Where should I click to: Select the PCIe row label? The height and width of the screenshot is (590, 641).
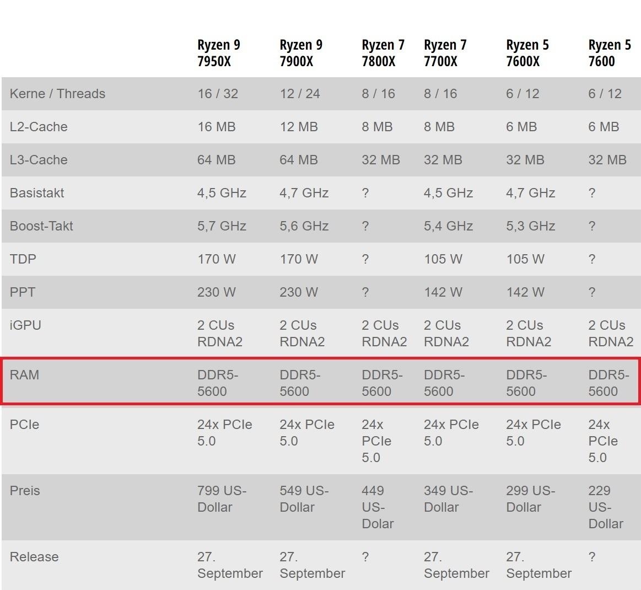point(25,425)
